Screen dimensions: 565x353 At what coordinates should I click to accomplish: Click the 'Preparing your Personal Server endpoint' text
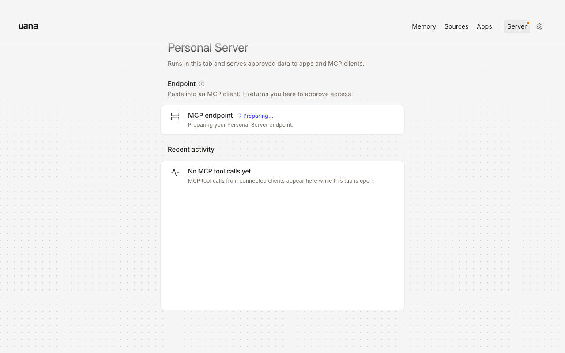[x=241, y=125]
